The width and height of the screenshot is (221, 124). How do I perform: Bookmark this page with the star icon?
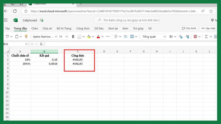click(211, 11)
